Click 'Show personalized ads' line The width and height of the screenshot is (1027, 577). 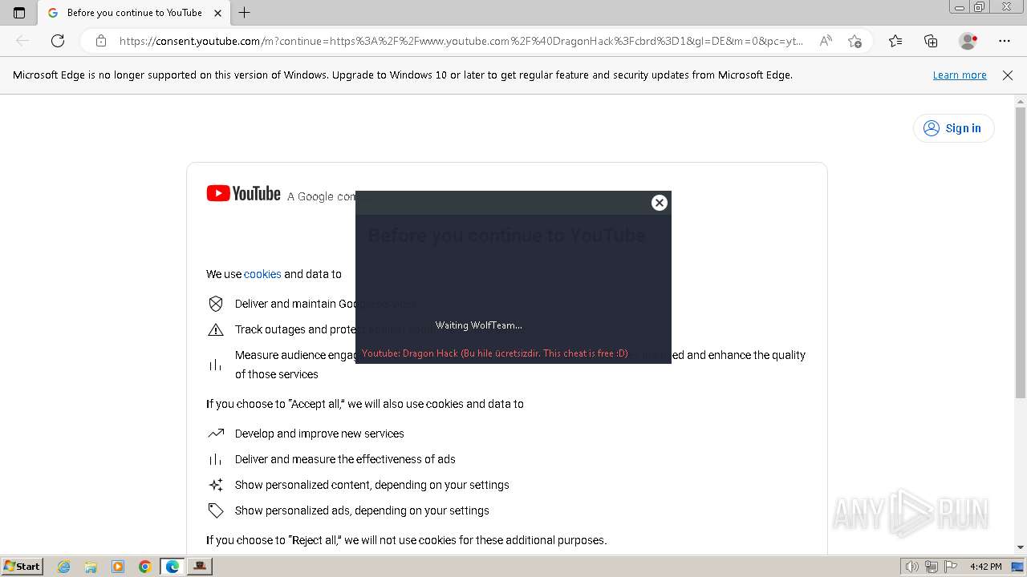[x=362, y=510]
